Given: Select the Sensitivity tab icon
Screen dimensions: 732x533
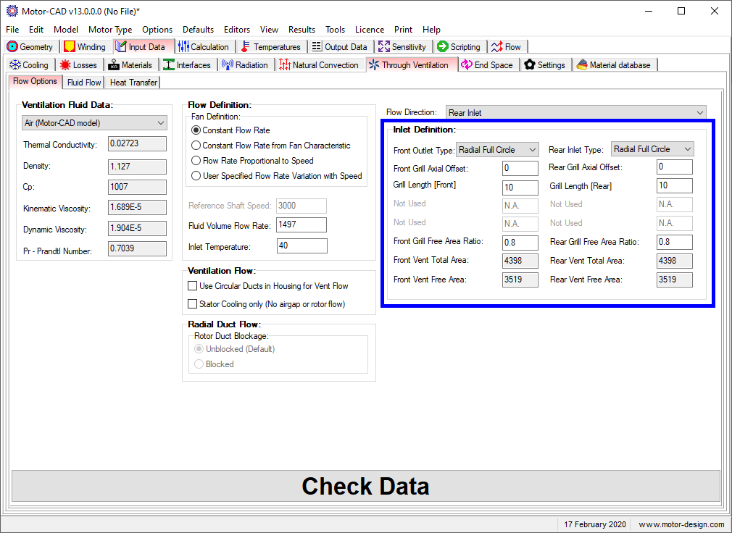Looking at the screenshot, I should [384, 47].
